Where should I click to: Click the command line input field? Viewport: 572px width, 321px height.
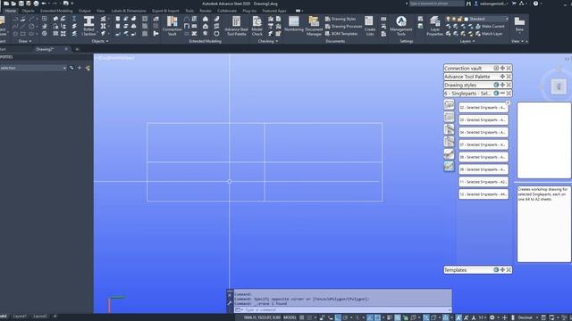343,309
